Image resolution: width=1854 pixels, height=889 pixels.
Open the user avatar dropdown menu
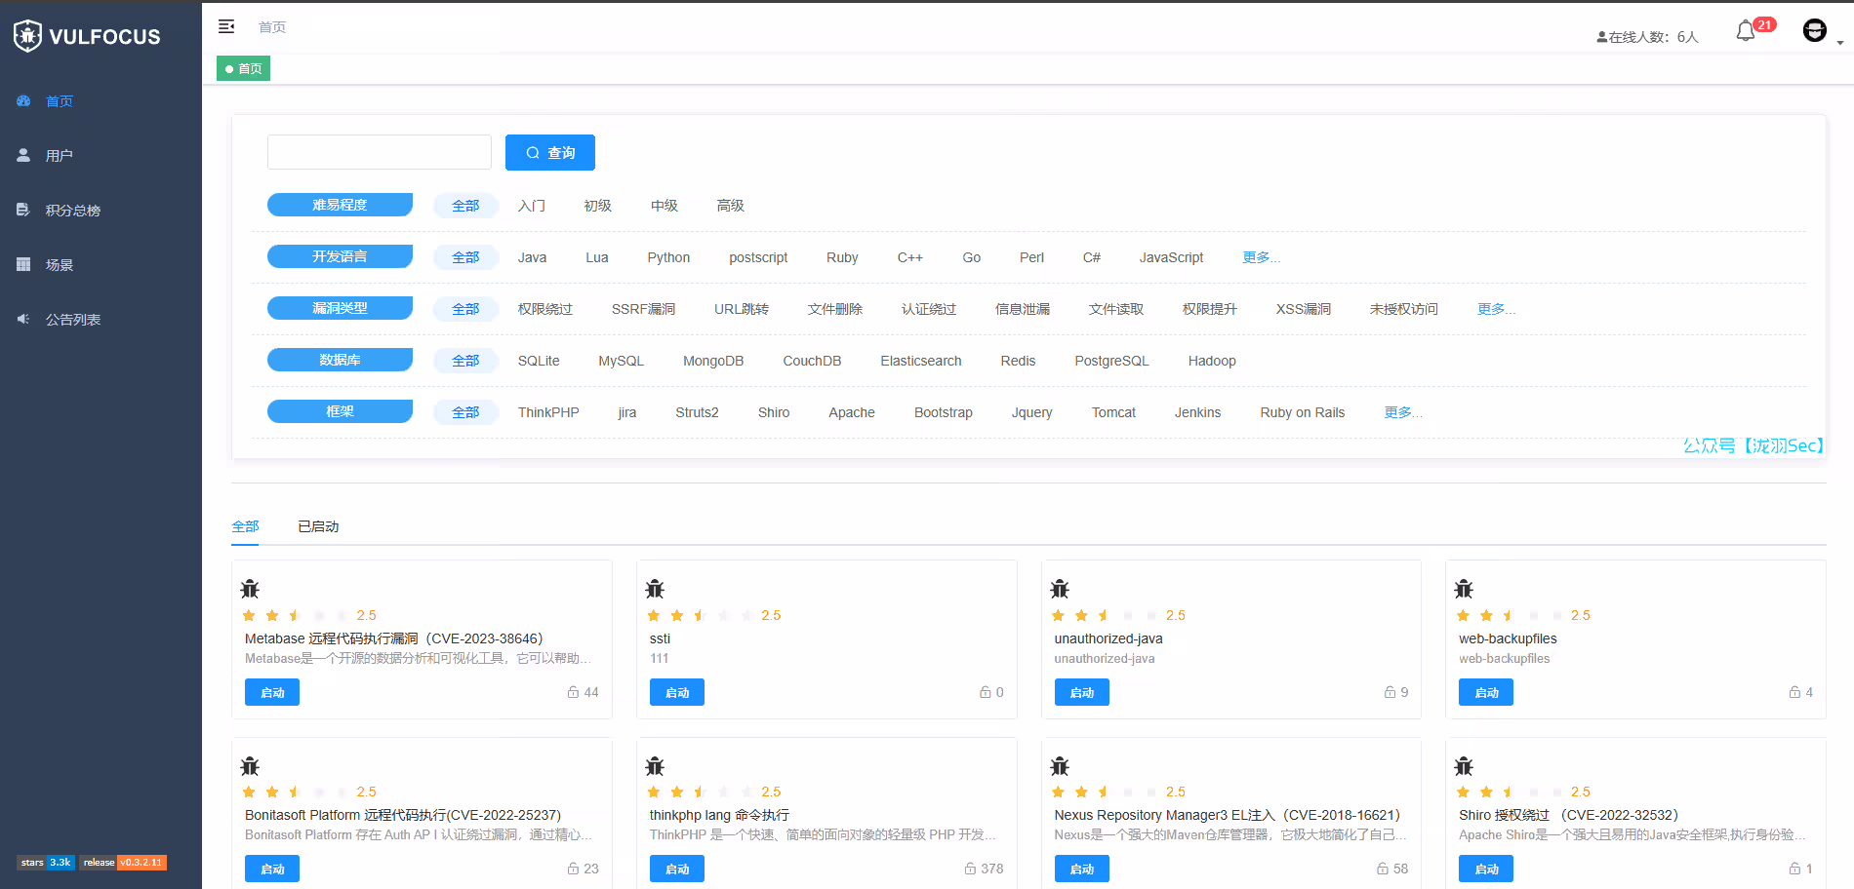point(1816,32)
